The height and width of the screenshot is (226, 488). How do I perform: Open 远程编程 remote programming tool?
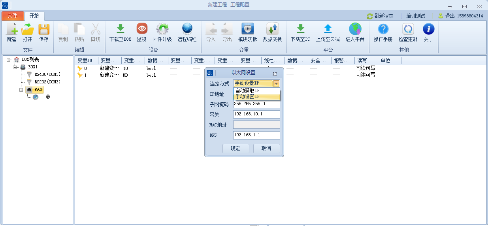pos(187,29)
